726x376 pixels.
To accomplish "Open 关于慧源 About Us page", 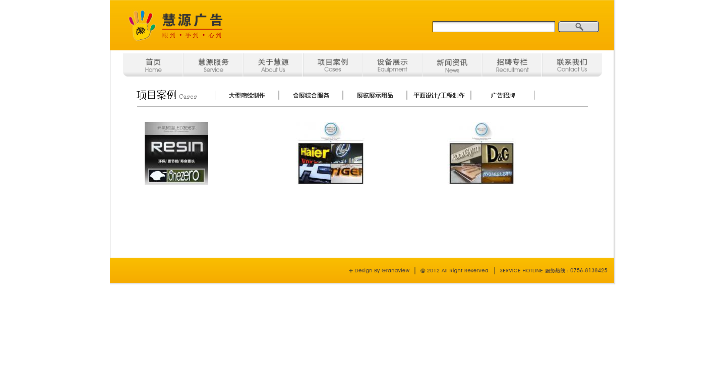I will tap(273, 65).
